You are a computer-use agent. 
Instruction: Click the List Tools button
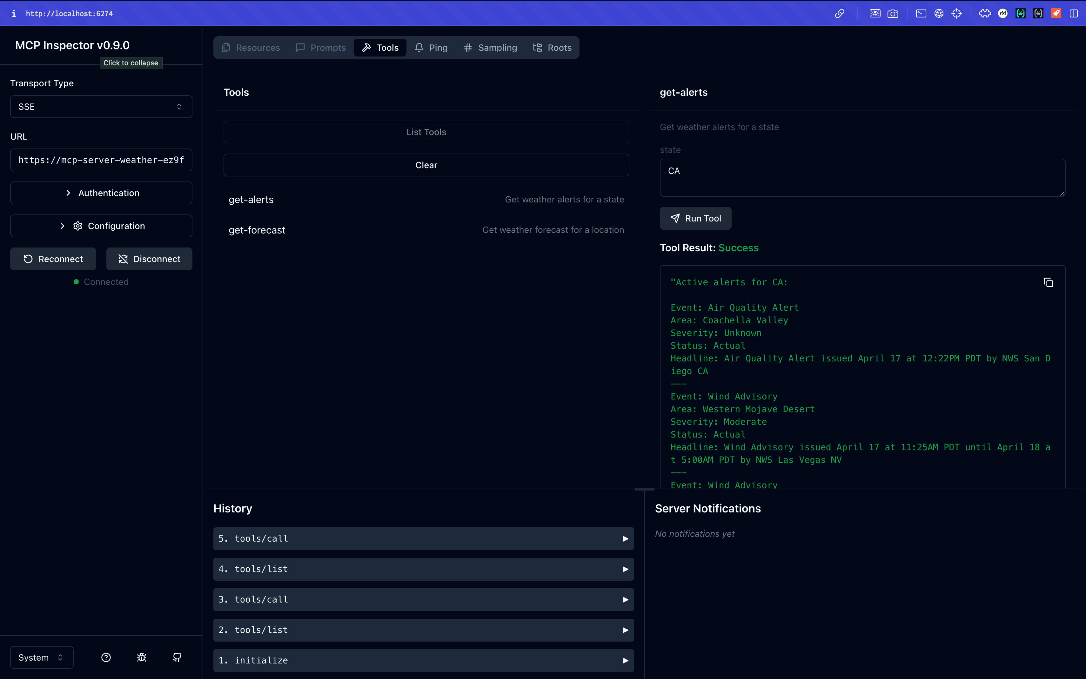click(426, 132)
